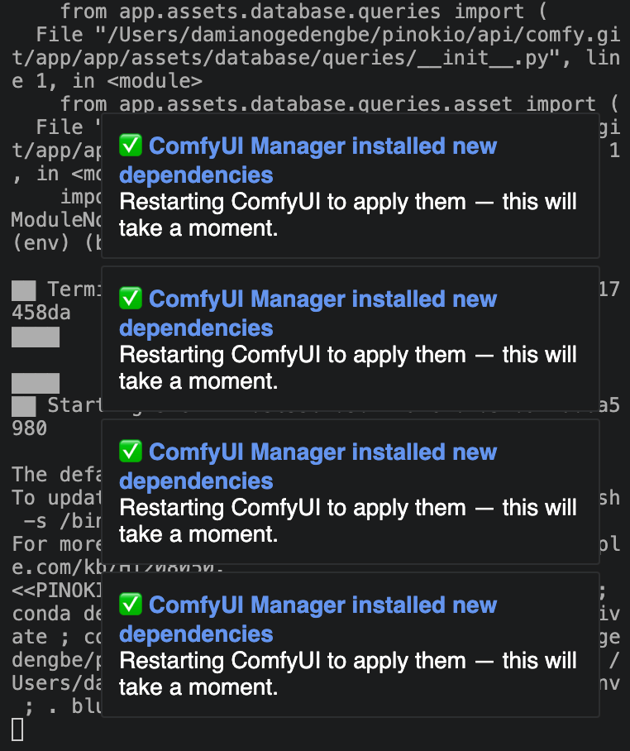Click line 'from app.assets.database.queries.asset import ('
Screen dimensions: 630x751
[x=339, y=103]
